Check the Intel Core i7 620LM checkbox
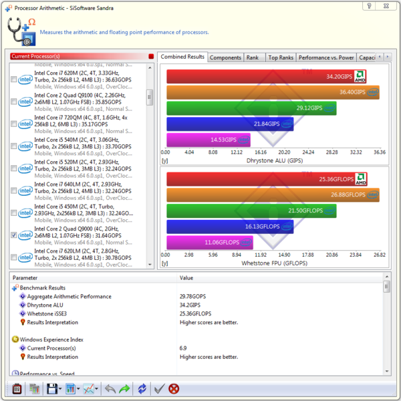 tap(14, 257)
